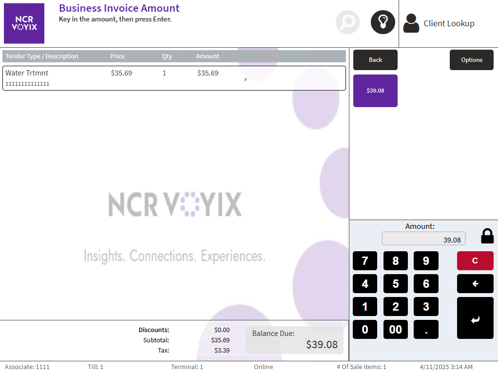Select the purple $39.08 quick amount

coord(375,91)
